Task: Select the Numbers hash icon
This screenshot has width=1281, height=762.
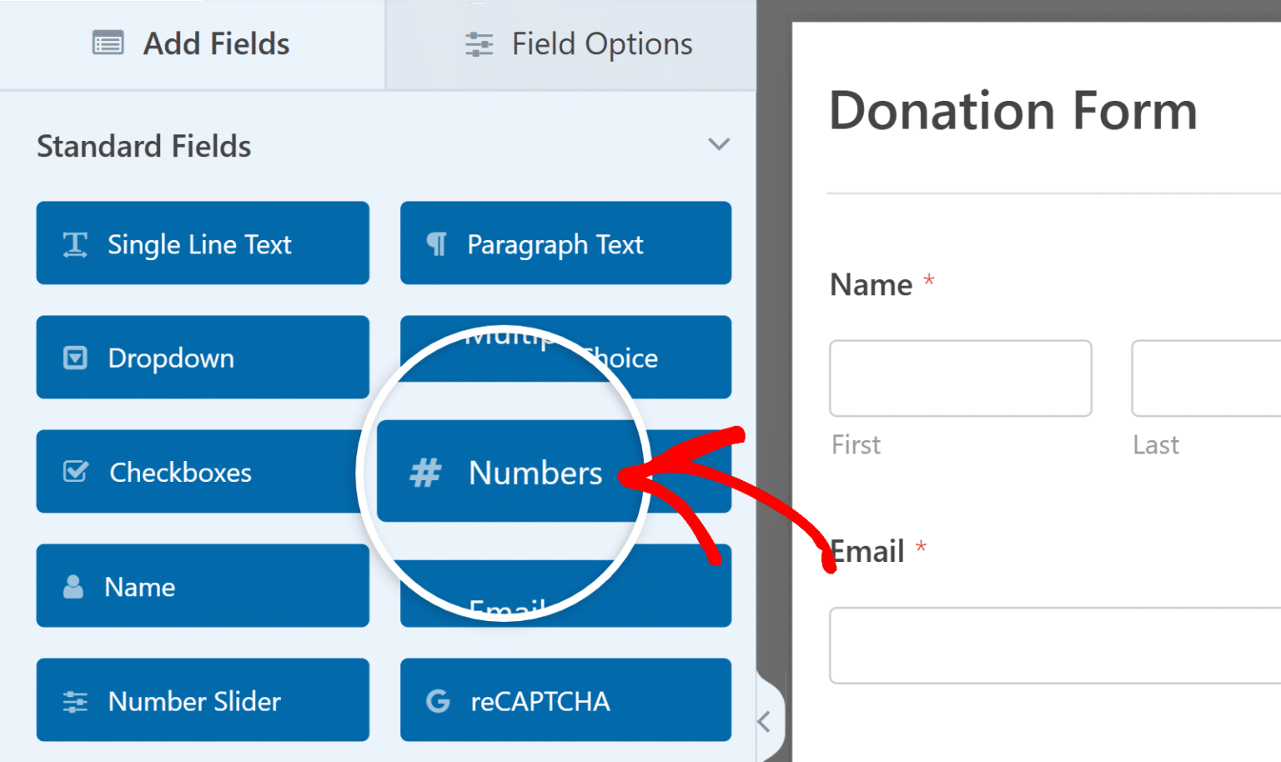Action: [x=424, y=473]
